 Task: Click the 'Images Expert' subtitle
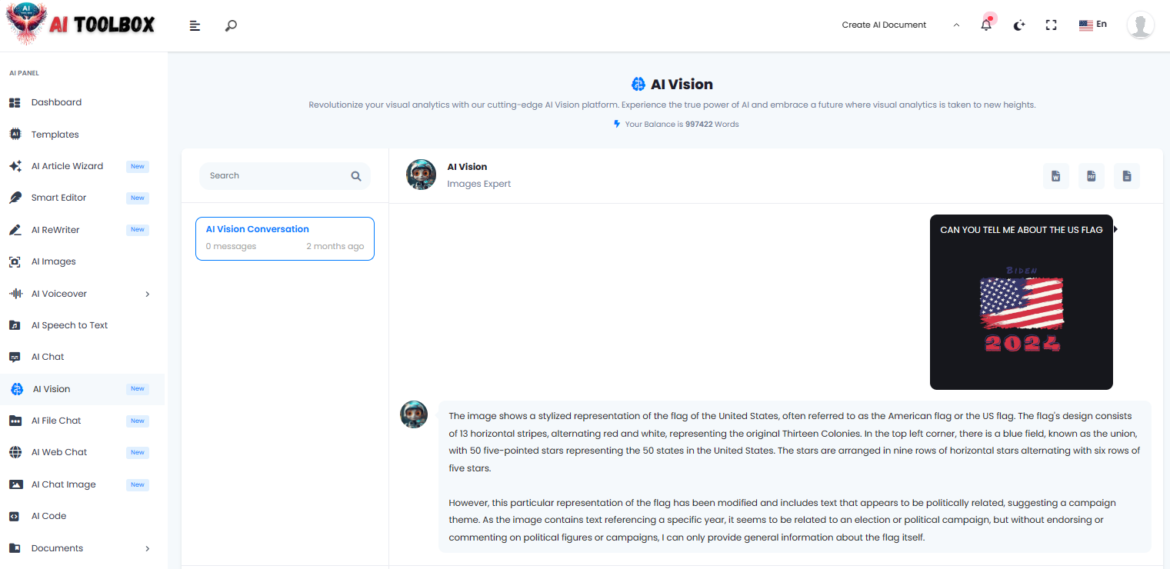[478, 184]
